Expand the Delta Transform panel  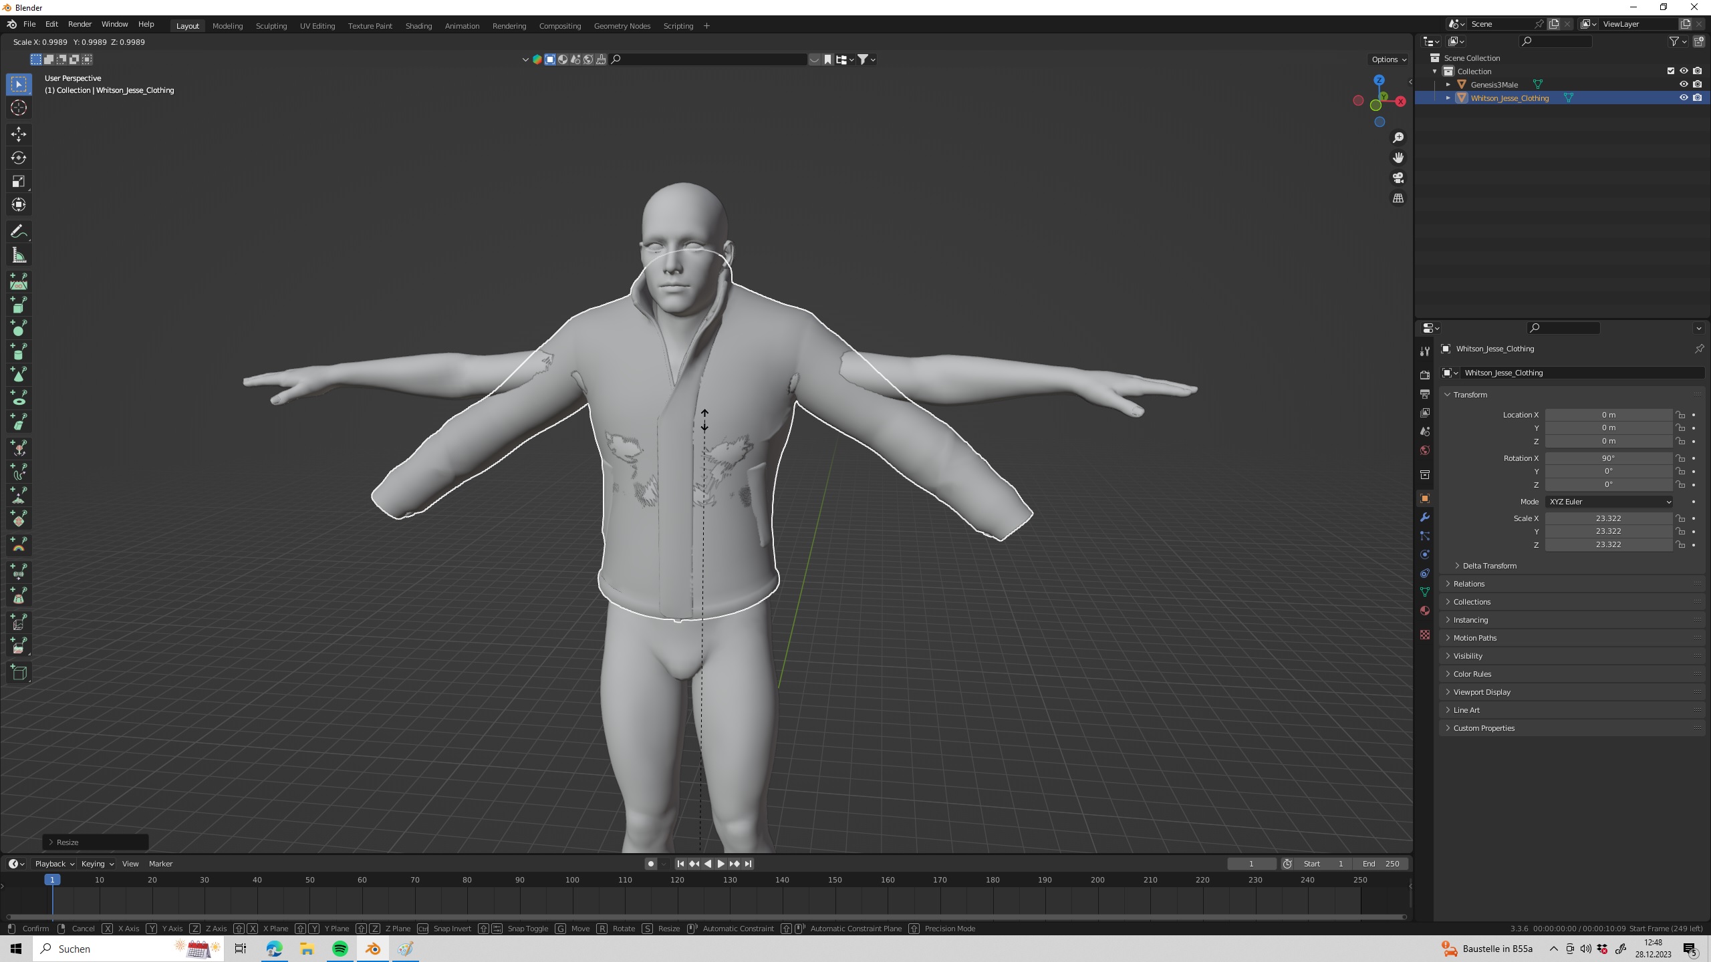[x=1489, y=566]
